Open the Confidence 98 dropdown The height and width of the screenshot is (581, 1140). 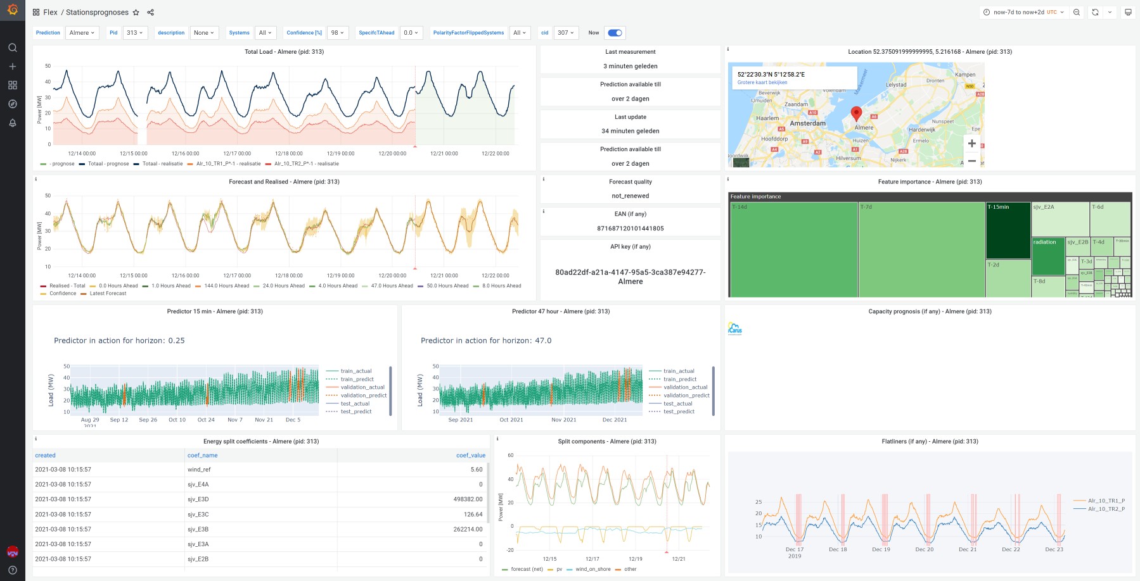[338, 33]
